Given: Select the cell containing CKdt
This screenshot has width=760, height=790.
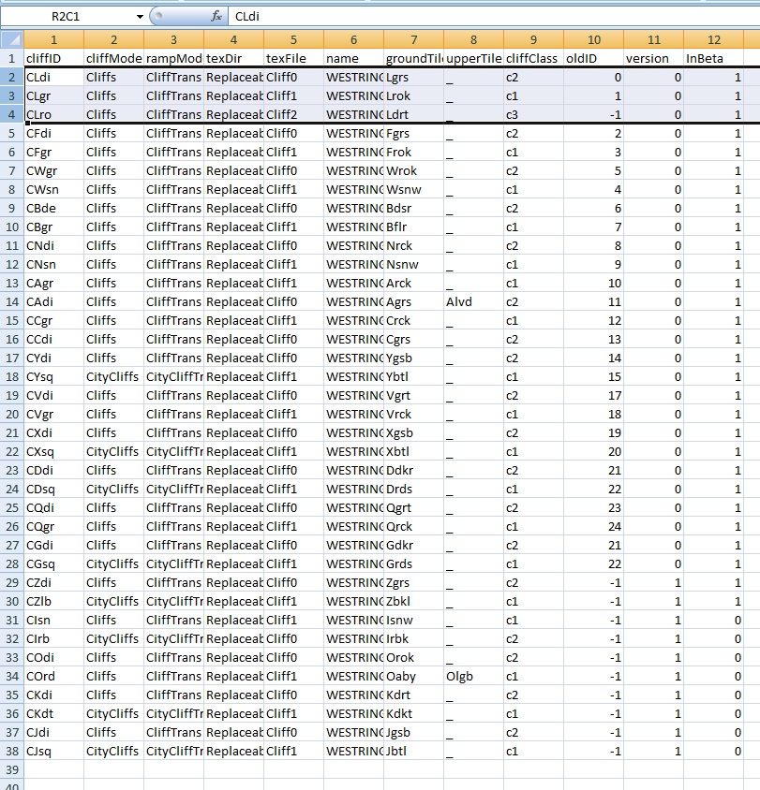Looking at the screenshot, I should [x=54, y=713].
